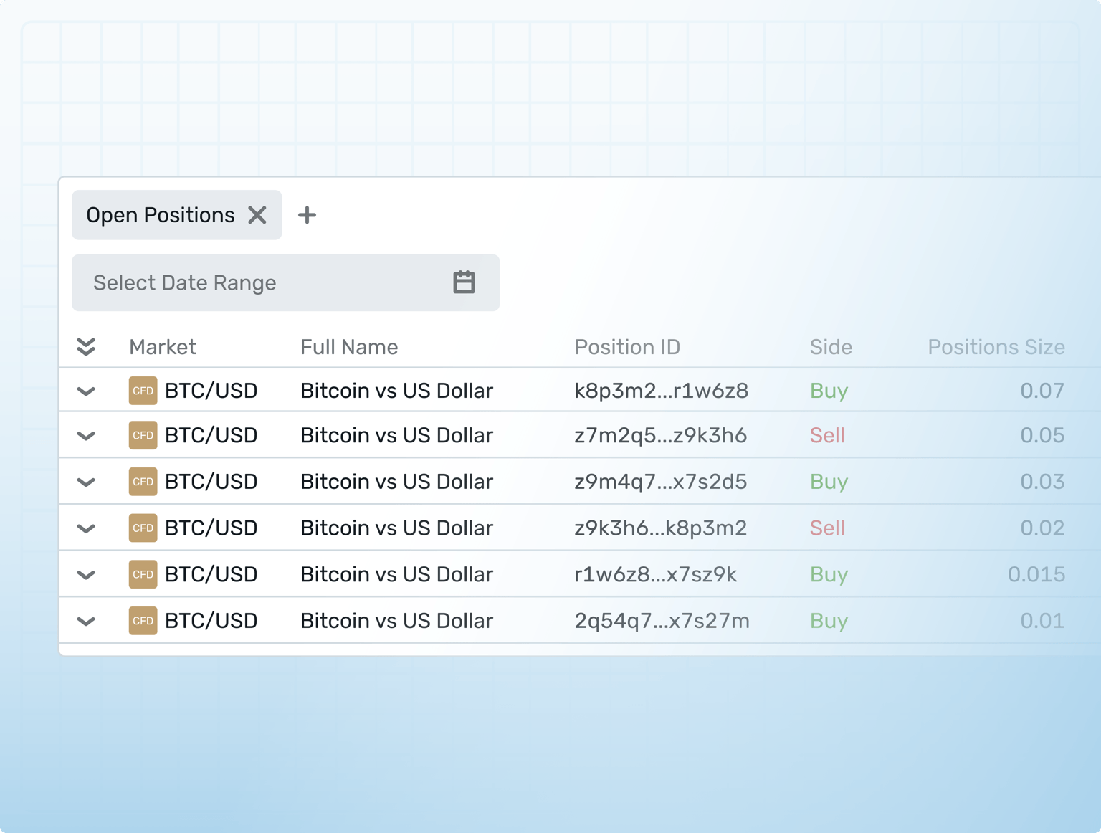Select position ID k8p3m2...r1w6z8
This screenshot has width=1101, height=833.
tap(662, 391)
